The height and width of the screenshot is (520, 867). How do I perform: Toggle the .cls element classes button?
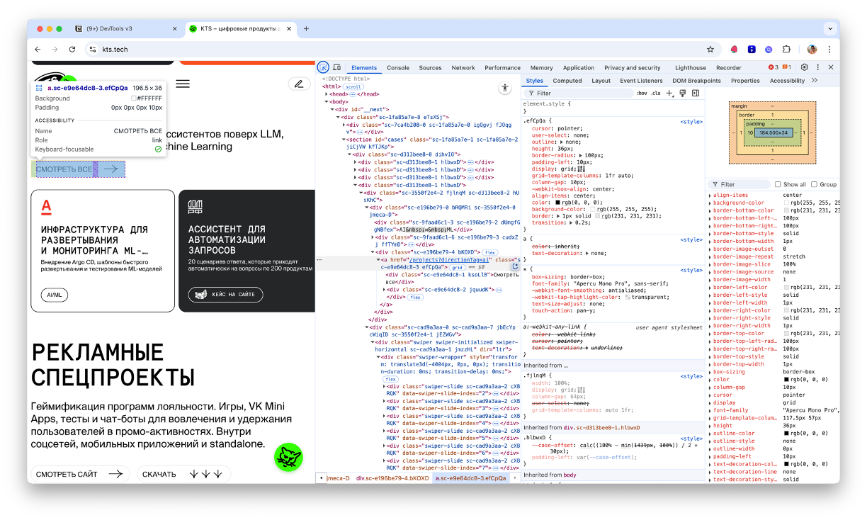[656, 93]
